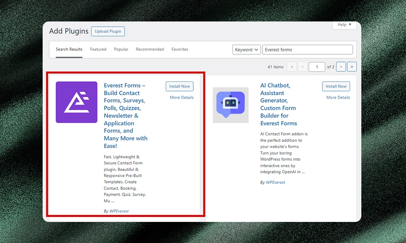Open More Details for AI Chatbot

337,97
